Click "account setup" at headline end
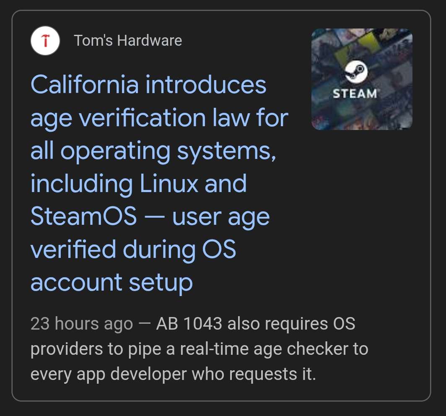Screen dimensions: 446x416 pyautogui.click(x=111, y=283)
